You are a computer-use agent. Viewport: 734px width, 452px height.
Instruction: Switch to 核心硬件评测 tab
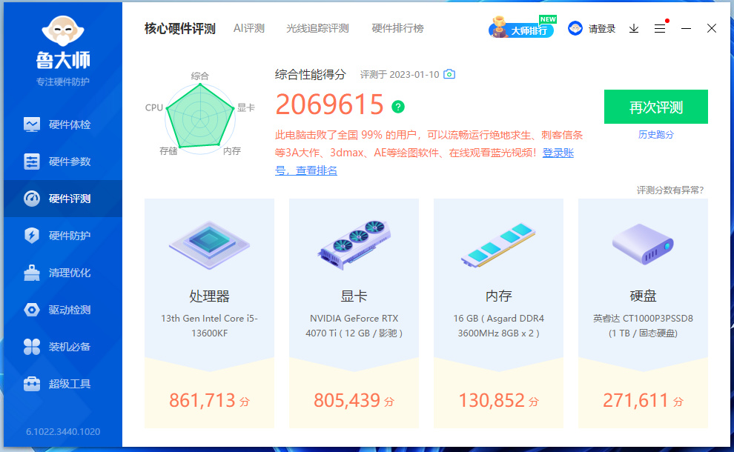pyautogui.click(x=179, y=29)
